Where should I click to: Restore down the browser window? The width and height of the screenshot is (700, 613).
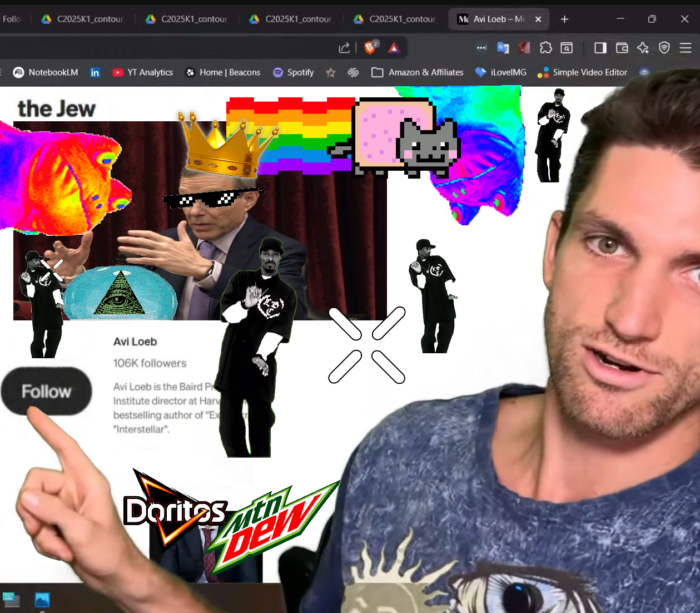(x=652, y=19)
